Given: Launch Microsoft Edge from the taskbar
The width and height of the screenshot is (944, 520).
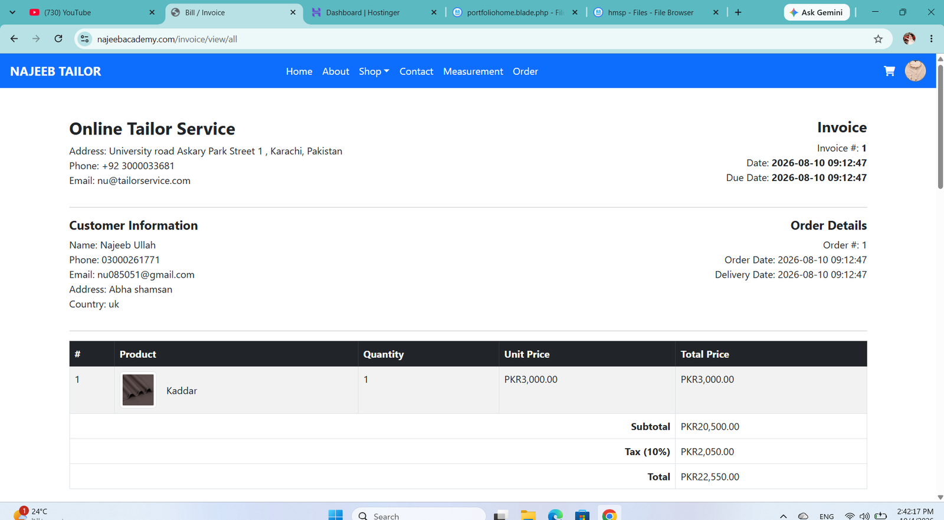Looking at the screenshot, I should (x=555, y=515).
